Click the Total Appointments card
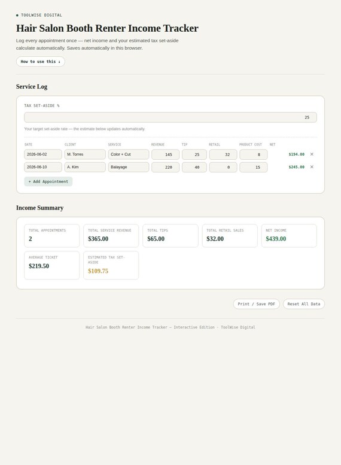This screenshot has height=465, width=341. tap(52, 236)
